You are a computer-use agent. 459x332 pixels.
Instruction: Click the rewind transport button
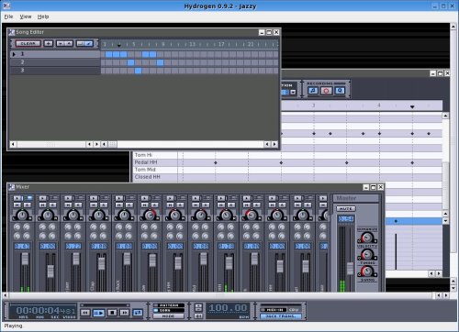coord(85,313)
